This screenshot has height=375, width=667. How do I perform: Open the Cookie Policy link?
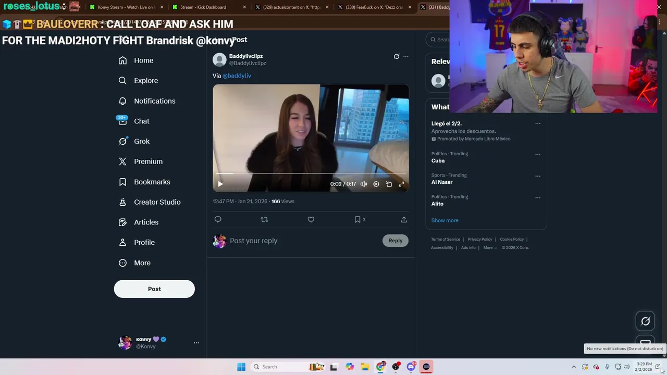[x=512, y=240]
